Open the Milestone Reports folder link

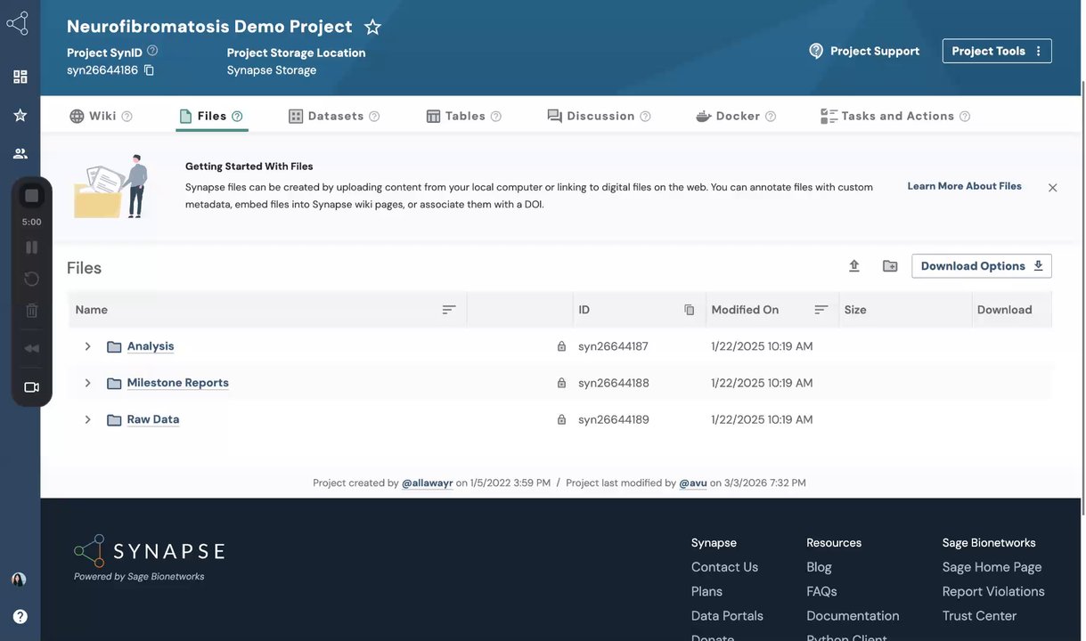178,383
